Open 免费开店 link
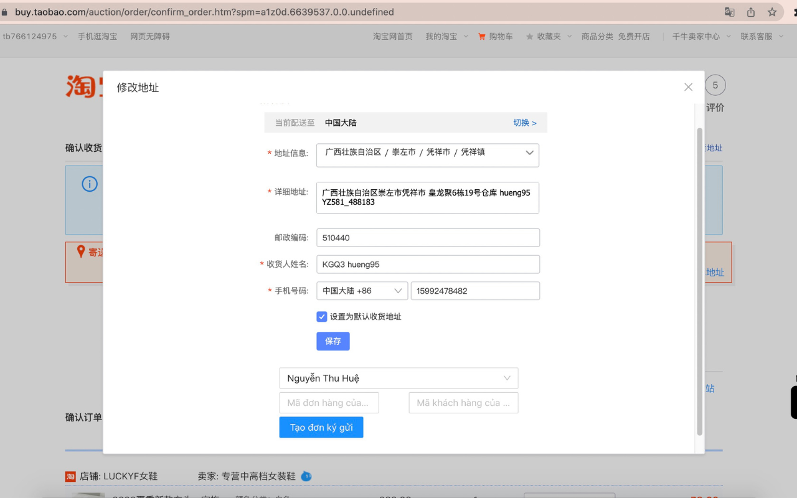Image resolution: width=797 pixels, height=498 pixels. tap(634, 37)
